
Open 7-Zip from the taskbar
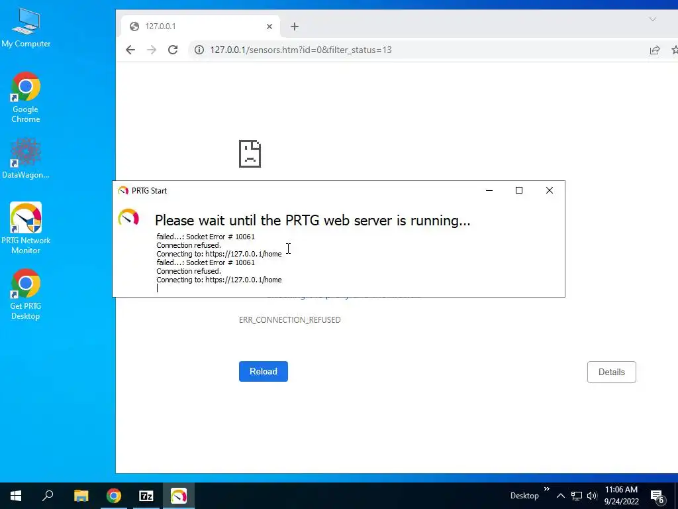[x=146, y=496]
